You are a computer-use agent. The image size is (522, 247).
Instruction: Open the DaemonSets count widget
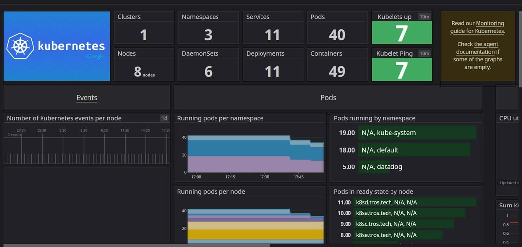coord(209,65)
